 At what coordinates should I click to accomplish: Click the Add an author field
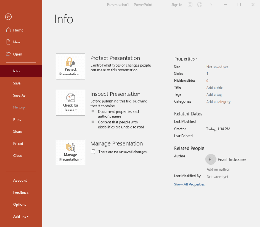point(218,169)
